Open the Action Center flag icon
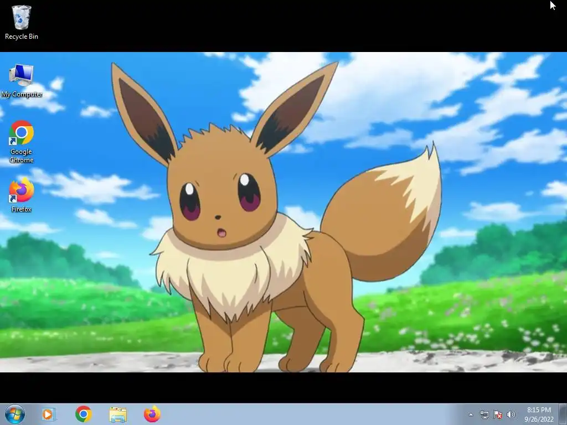Viewport: 567px width, 425px height. (498, 414)
